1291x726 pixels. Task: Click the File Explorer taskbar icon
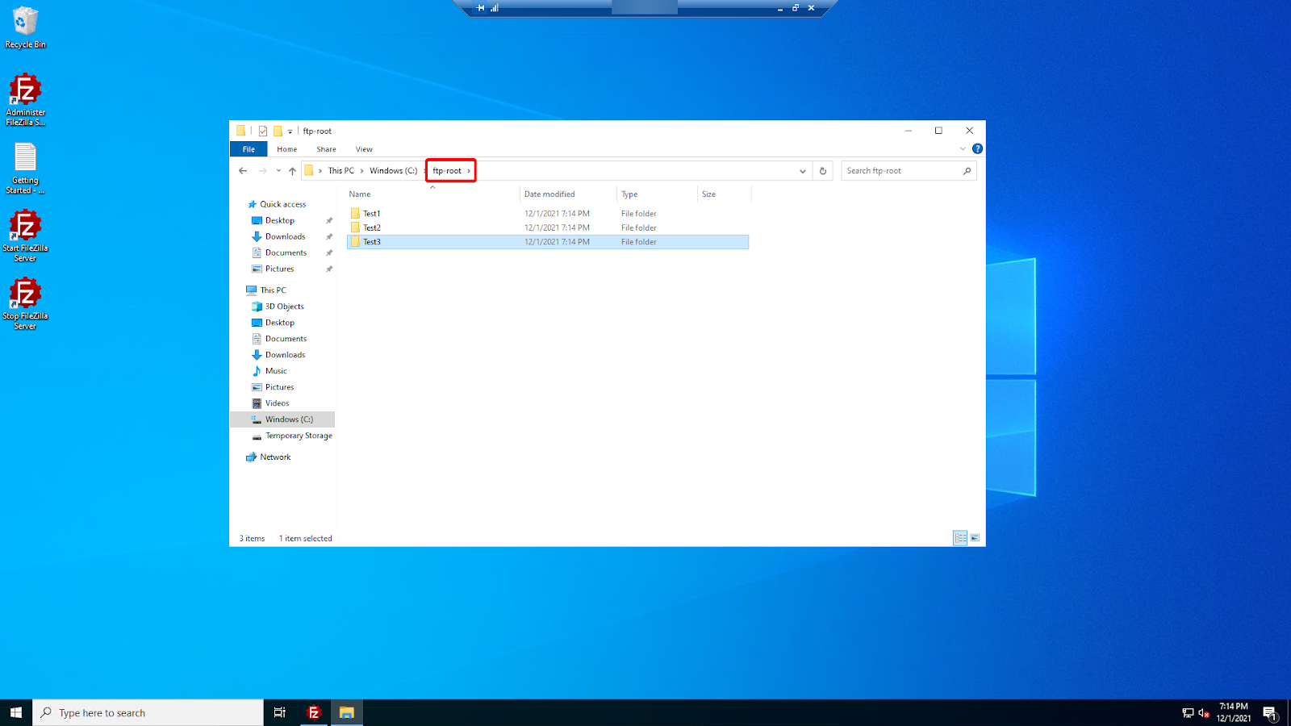[346, 712]
